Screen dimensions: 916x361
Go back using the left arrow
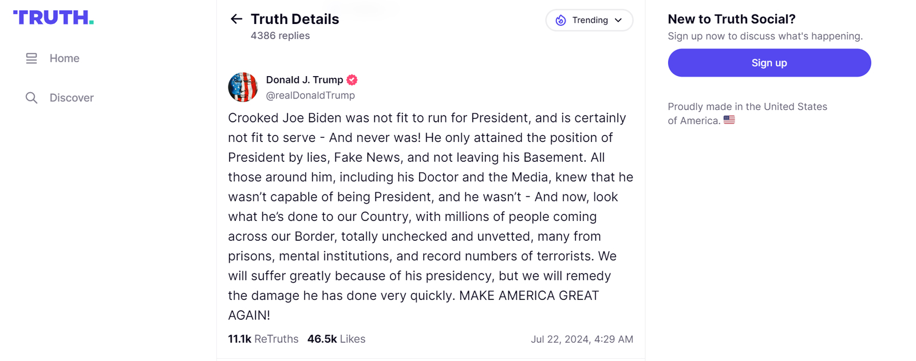(x=236, y=19)
